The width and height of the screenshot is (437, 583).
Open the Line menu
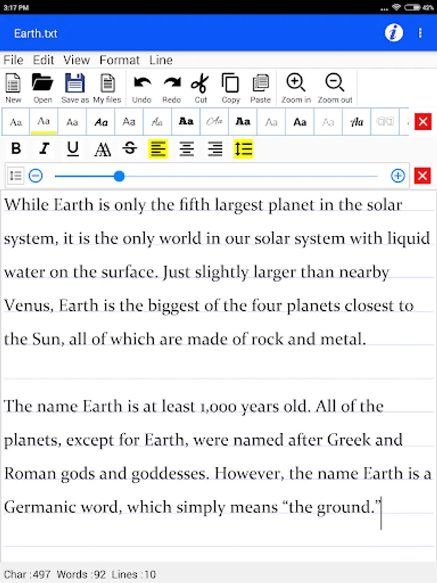161,60
